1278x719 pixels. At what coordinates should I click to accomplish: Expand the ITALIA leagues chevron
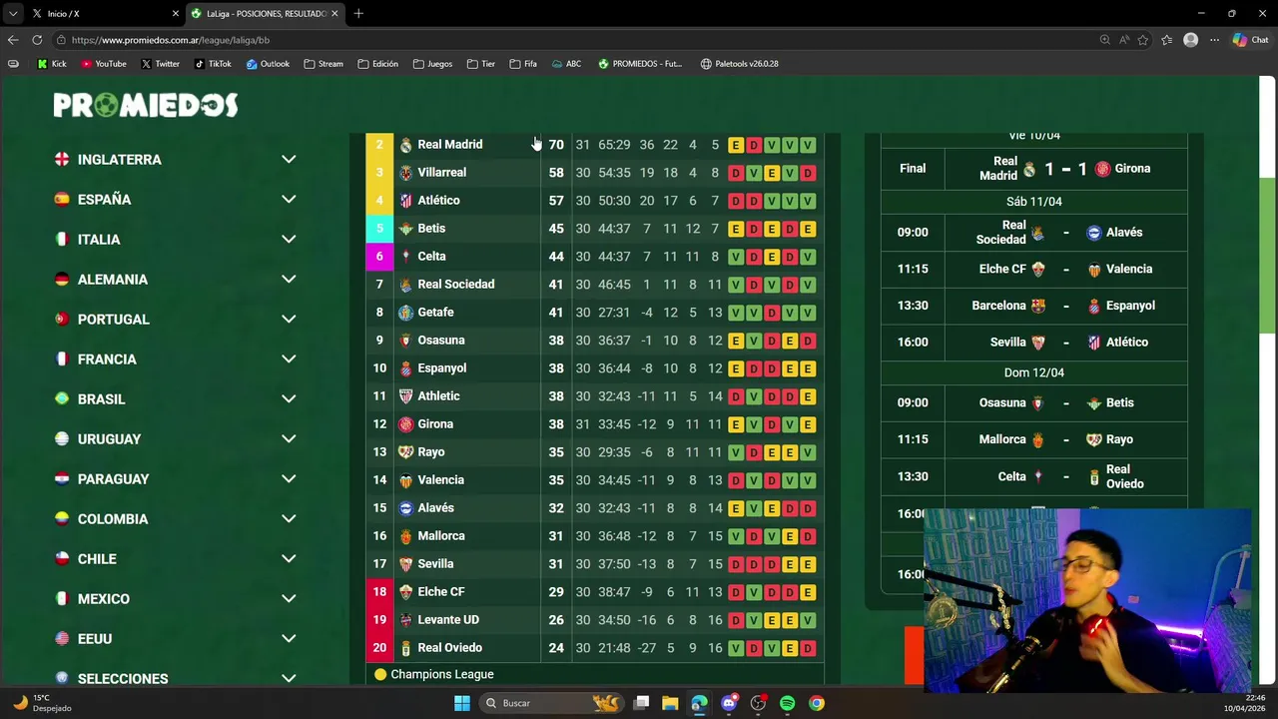pos(289,240)
